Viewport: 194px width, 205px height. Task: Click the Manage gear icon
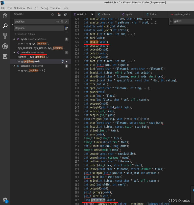(5, 200)
